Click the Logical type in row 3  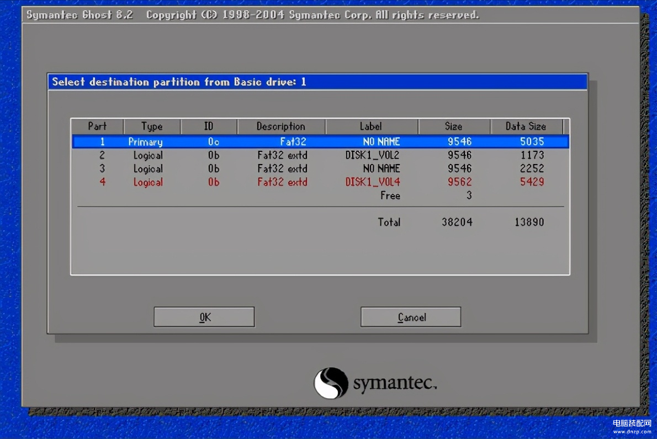point(148,169)
